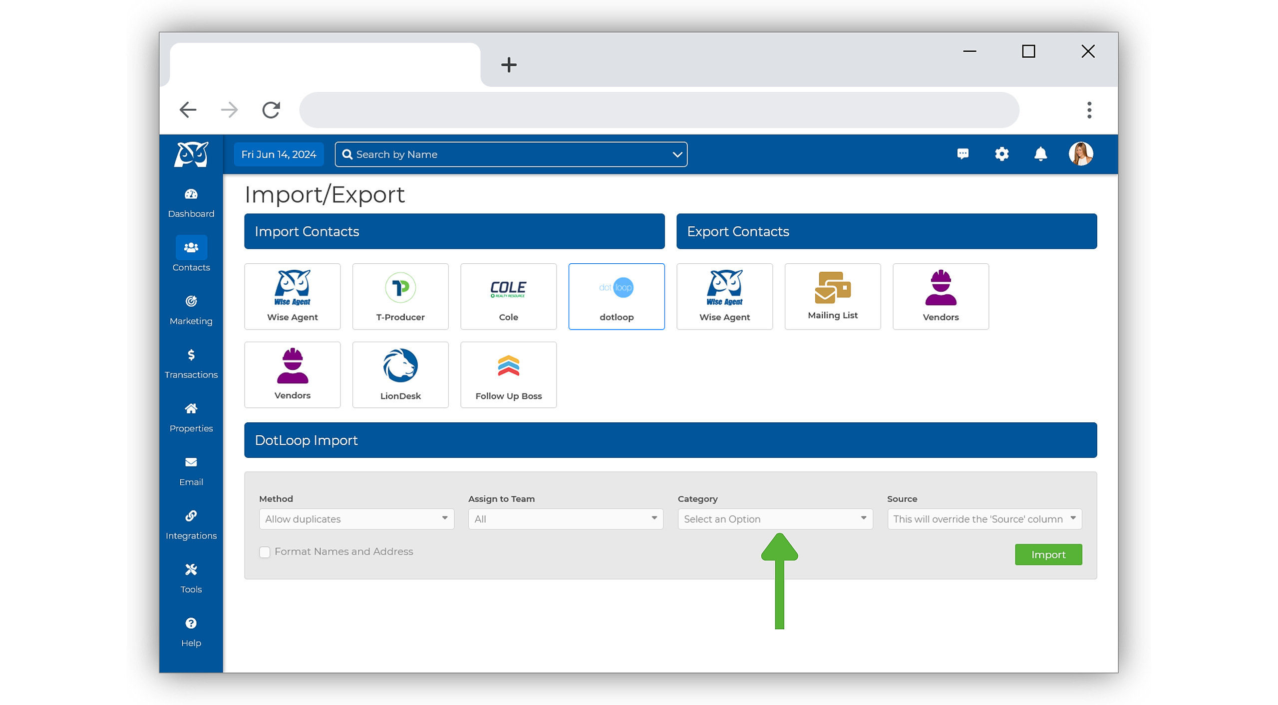Image resolution: width=1278 pixels, height=705 pixels.
Task: Open the Assign to Team dropdown
Action: (x=566, y=519)
